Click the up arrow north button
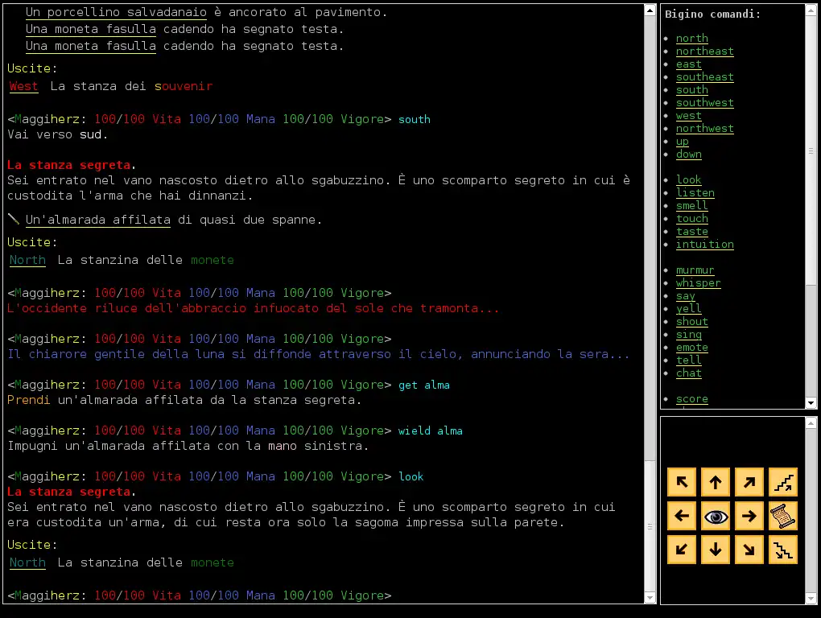Viewport: 821px width, 618px height. click(716, 482)
